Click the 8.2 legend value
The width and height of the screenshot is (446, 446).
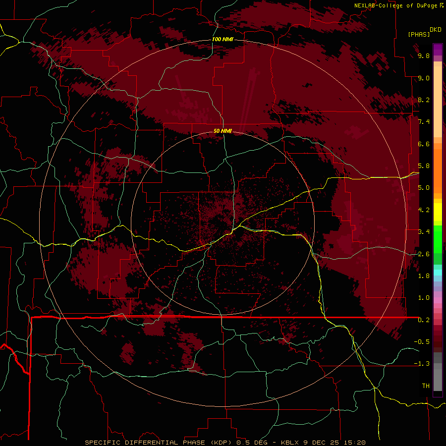424,100
